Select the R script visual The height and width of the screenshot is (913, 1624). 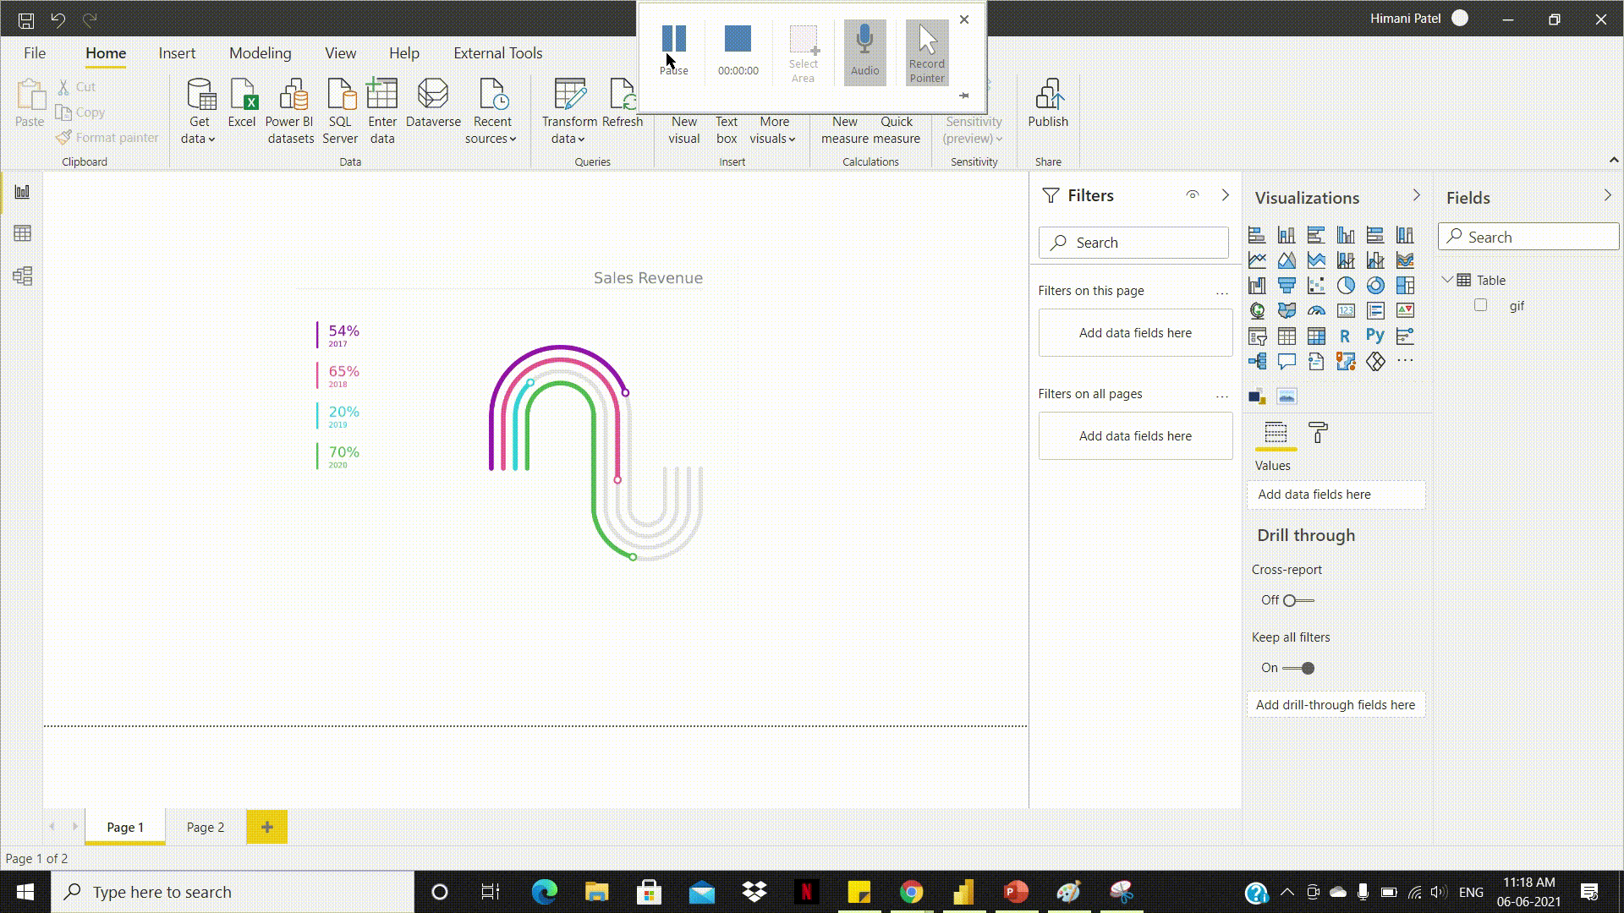click(1346, 336)
